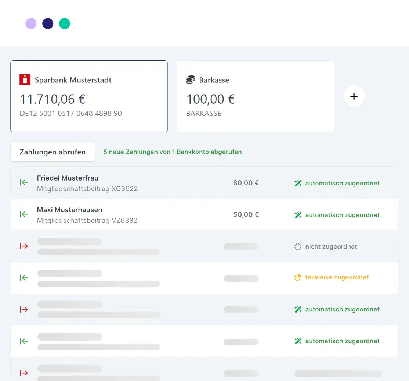
Task: Click magic wand icon in Friedel Musterfrau row
Action: [298, 183]
